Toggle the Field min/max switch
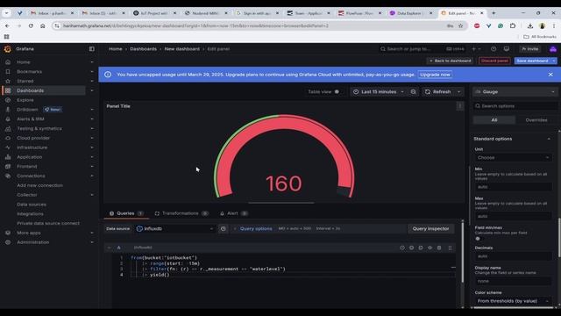 (x=478, y=239)
